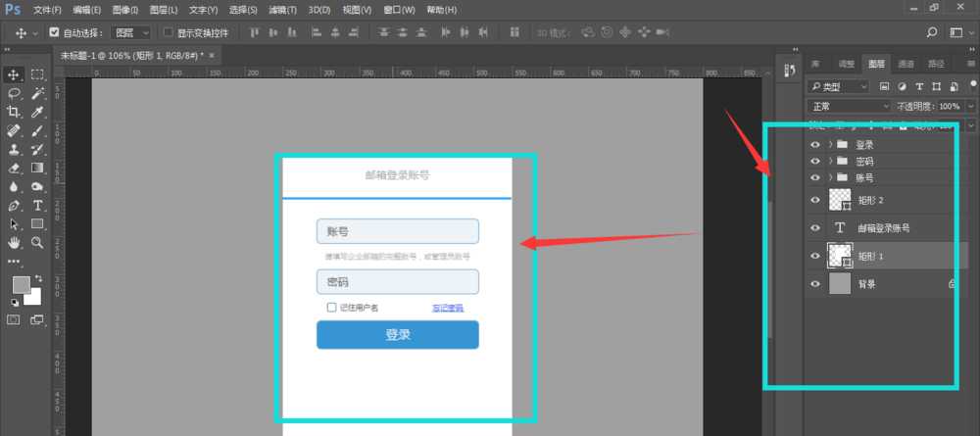Screen dimensions: 980x436
Task: Toggle visibility of 矩形 2 layer
Action: tap(815, 200)
